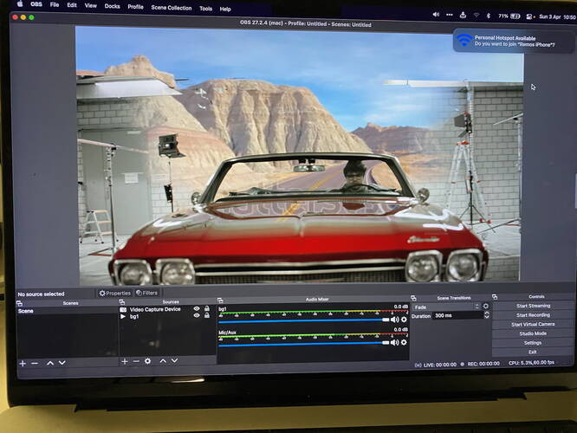Select Video Capture Device source row

pos(166,309)
